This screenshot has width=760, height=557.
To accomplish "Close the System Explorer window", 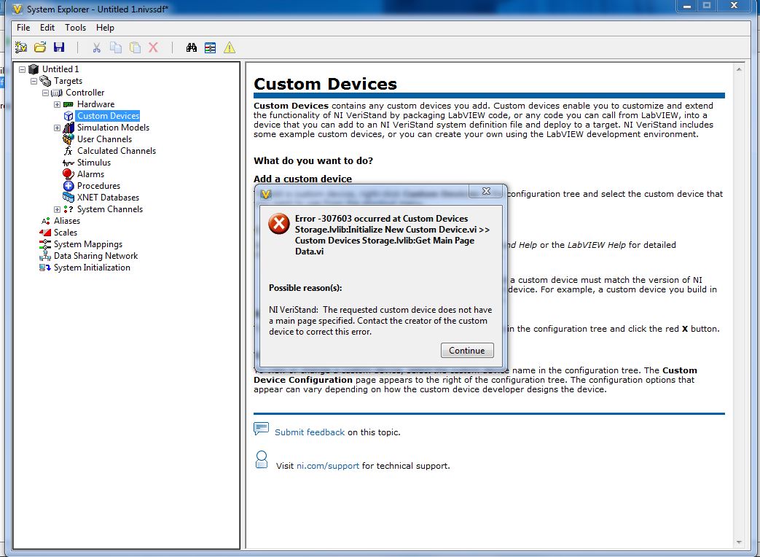I will [734, 6].
